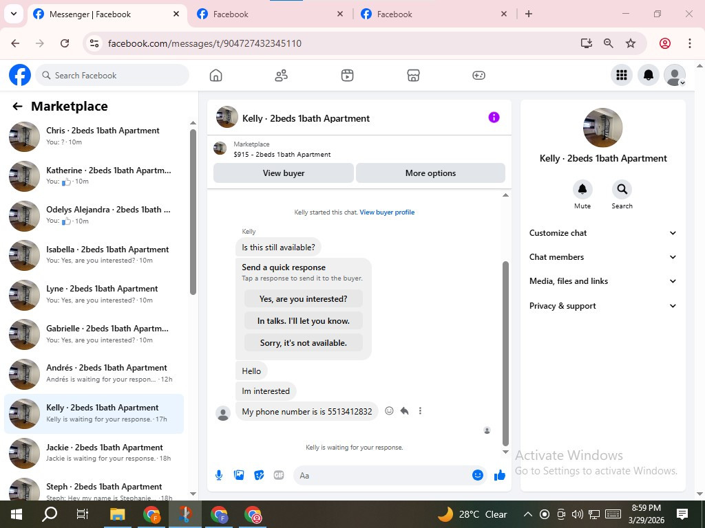Open the chat with Isabella
The image size is (705, 528).
click(x=94, y=255)
